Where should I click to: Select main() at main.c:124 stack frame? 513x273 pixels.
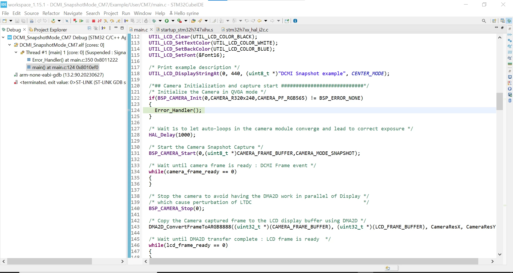point(63,67)
